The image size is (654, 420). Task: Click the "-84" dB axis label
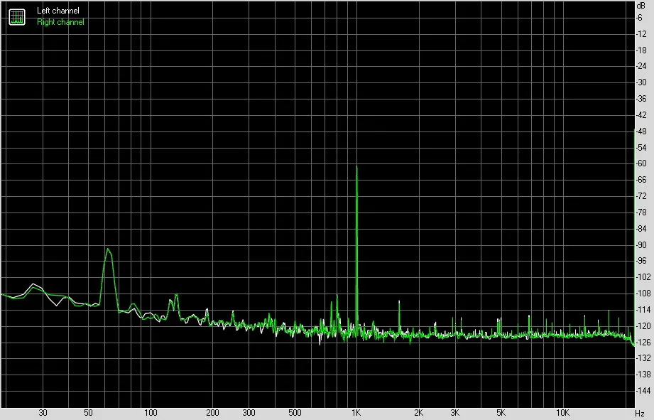(641, 228)
